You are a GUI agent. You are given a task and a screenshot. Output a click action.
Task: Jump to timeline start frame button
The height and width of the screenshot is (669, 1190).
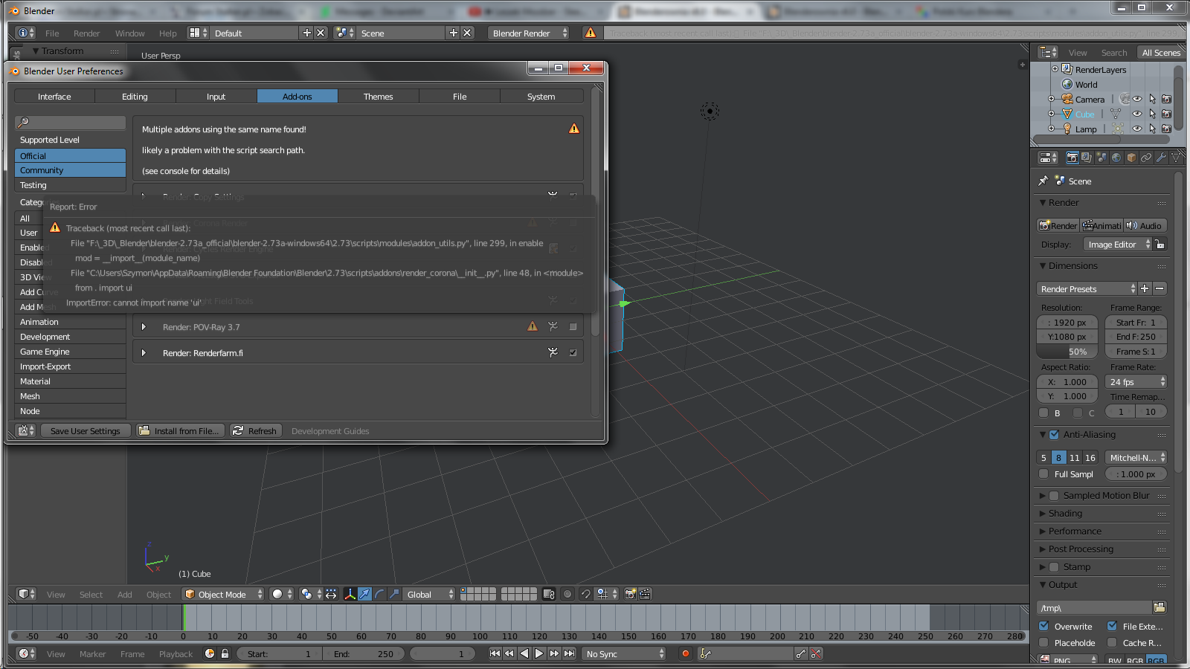click(495, 653)
